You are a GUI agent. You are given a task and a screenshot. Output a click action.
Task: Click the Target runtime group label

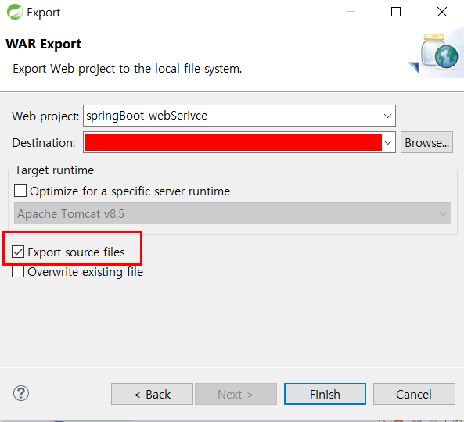tap(54, 170)
